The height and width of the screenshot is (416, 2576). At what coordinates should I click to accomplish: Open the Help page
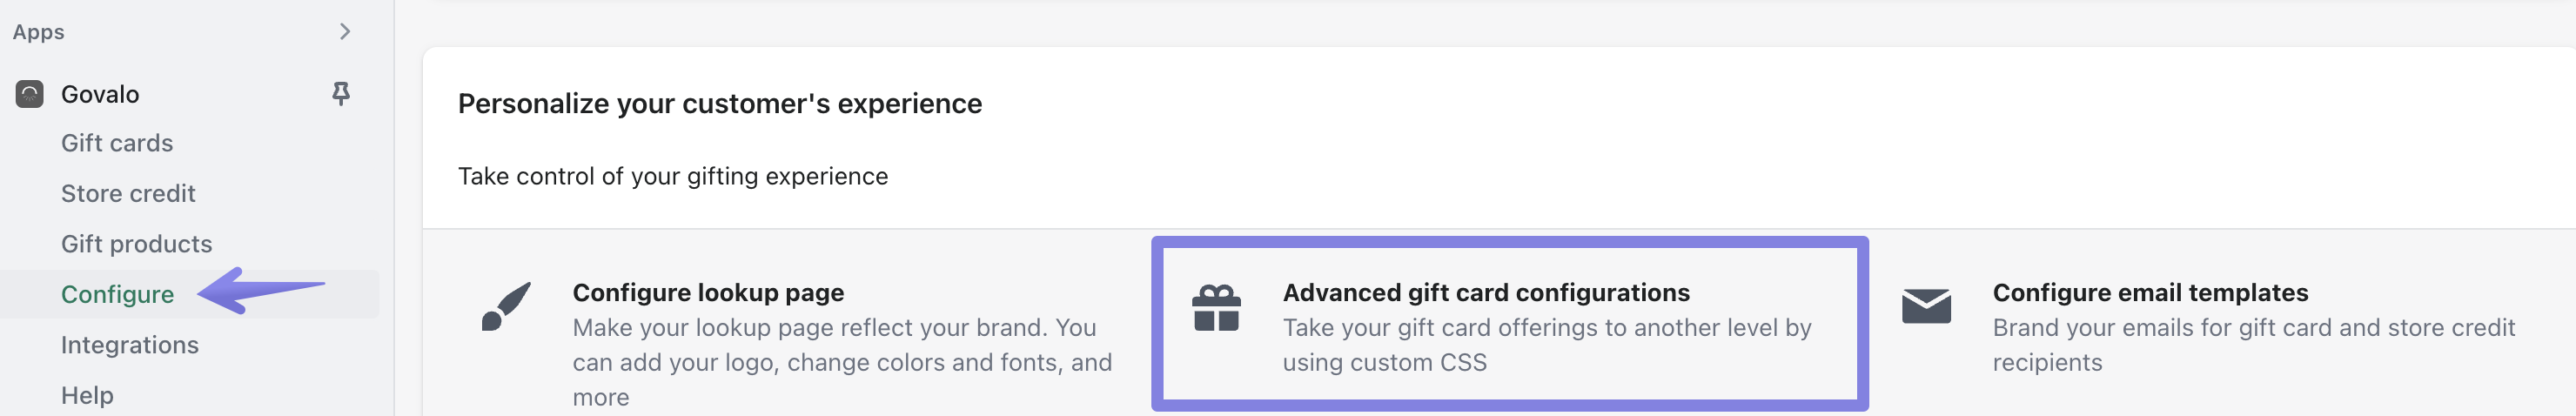[x=87, y=395]
